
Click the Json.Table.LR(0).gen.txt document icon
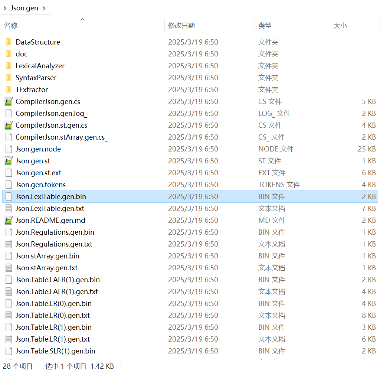9,315
